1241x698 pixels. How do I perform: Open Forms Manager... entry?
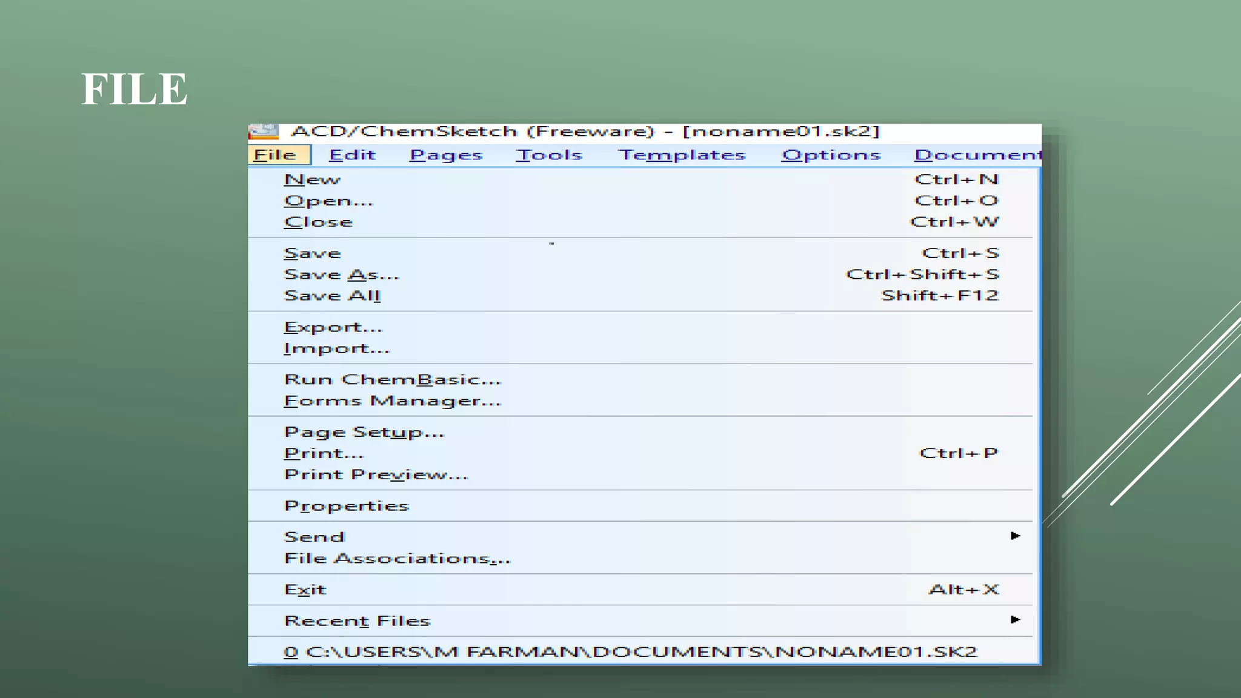click(x=393, y=401)
